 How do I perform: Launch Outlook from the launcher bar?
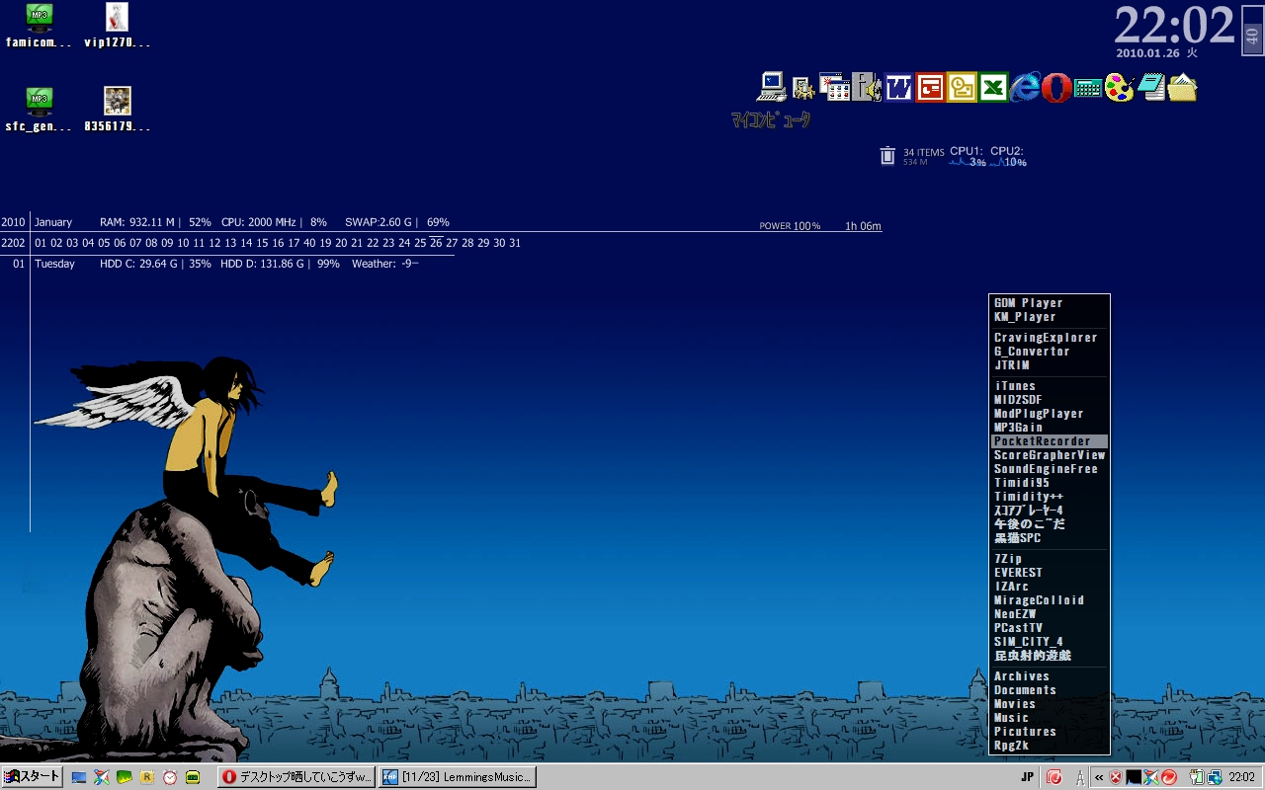(x=962, y=87)
